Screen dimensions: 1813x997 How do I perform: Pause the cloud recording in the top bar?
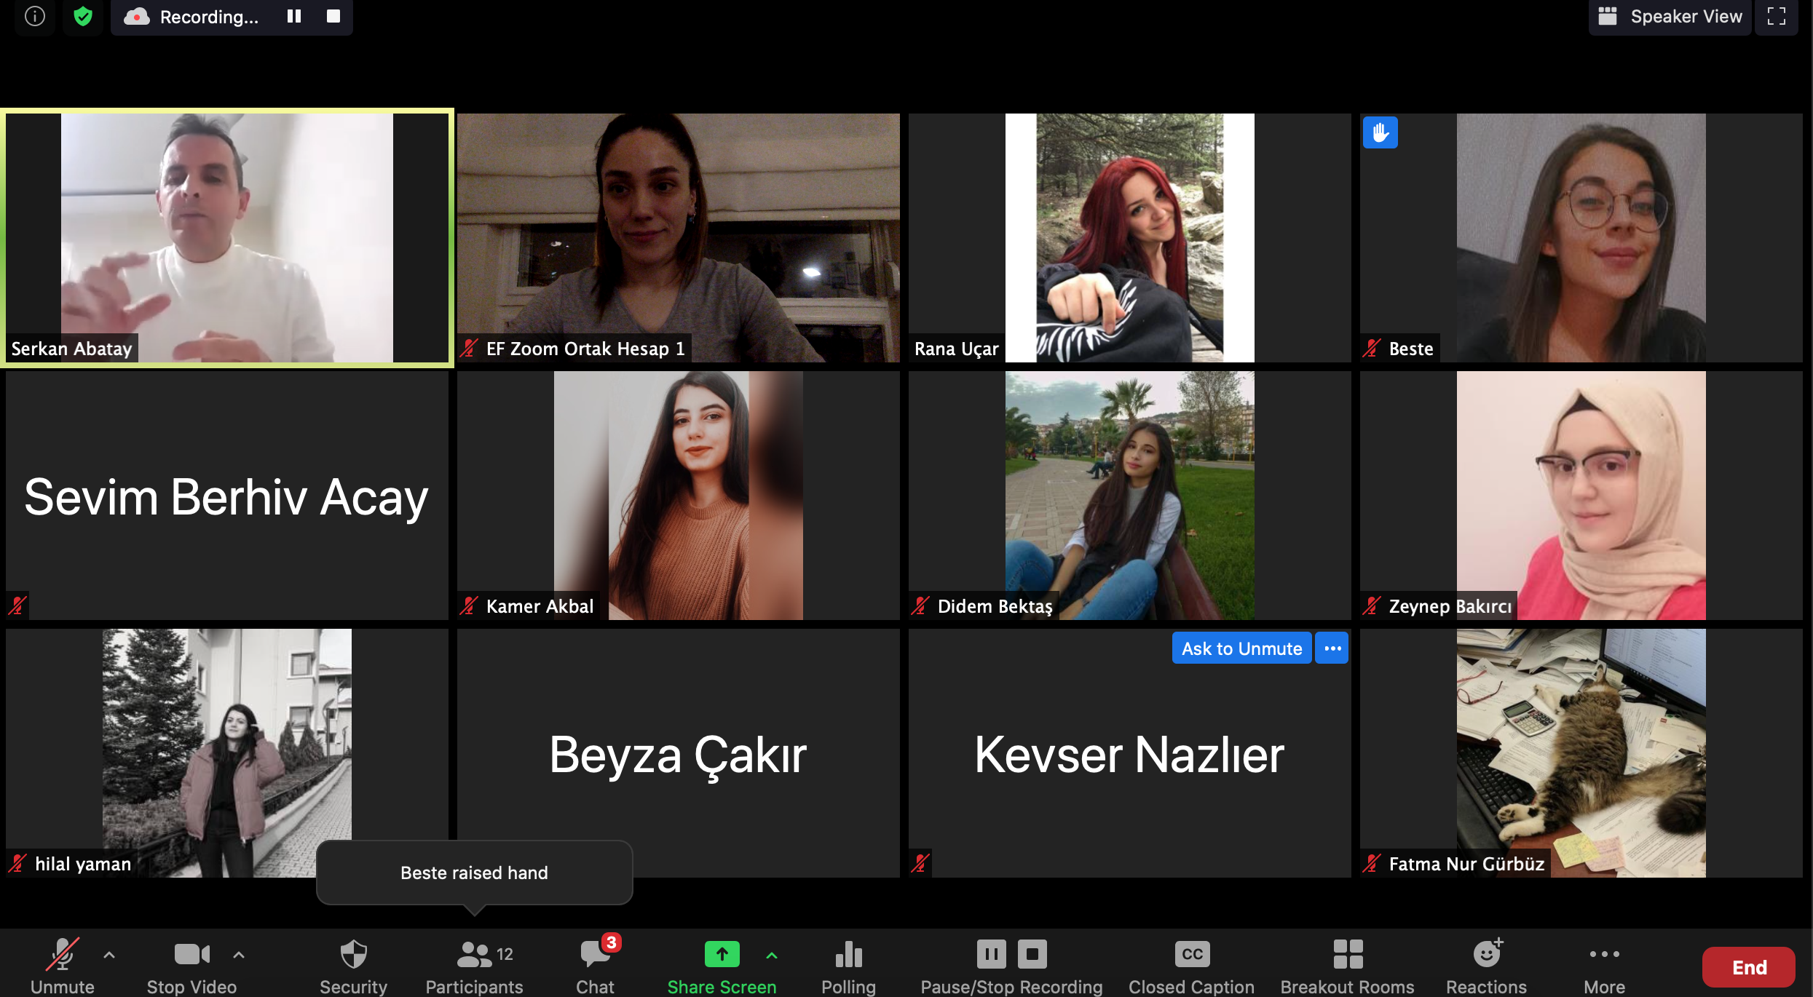pyautogui.click(x=294, y=16)
